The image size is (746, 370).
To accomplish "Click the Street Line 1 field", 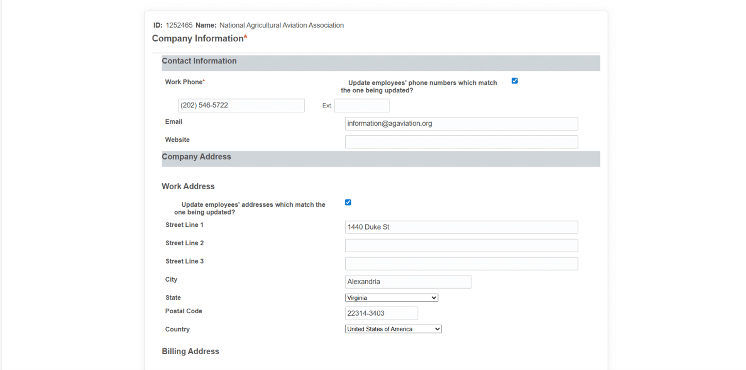I will coord(461,227).
